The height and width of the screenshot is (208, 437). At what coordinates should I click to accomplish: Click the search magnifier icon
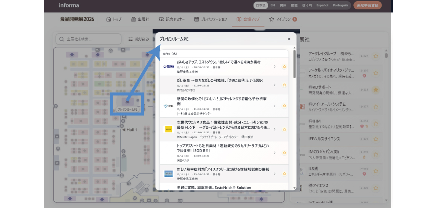click(61, 39)
